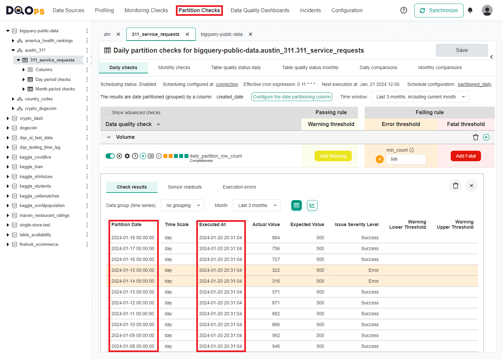Screen dimensions: 503x359
Task: Run the daily_partition_row_count check
Action: (143, 156)
